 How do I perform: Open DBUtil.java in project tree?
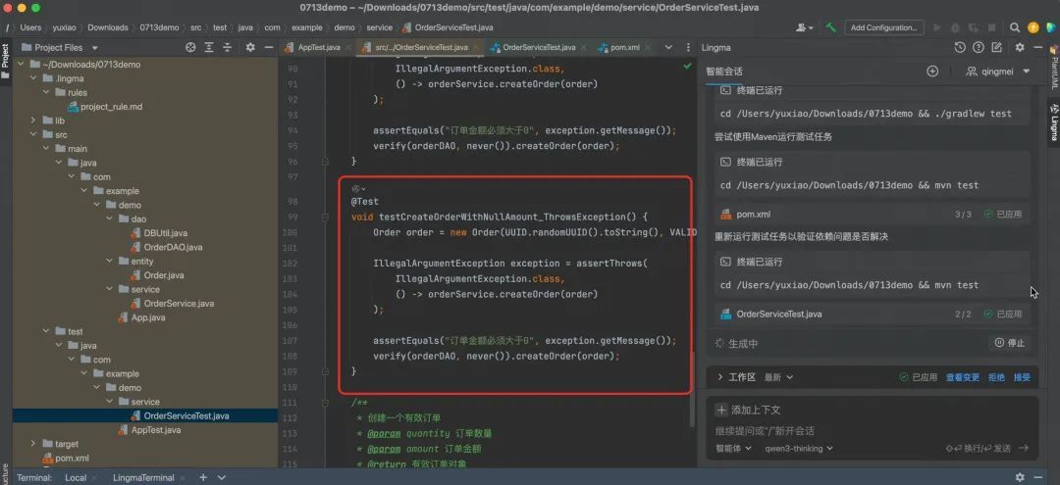(x=166, y=233)
